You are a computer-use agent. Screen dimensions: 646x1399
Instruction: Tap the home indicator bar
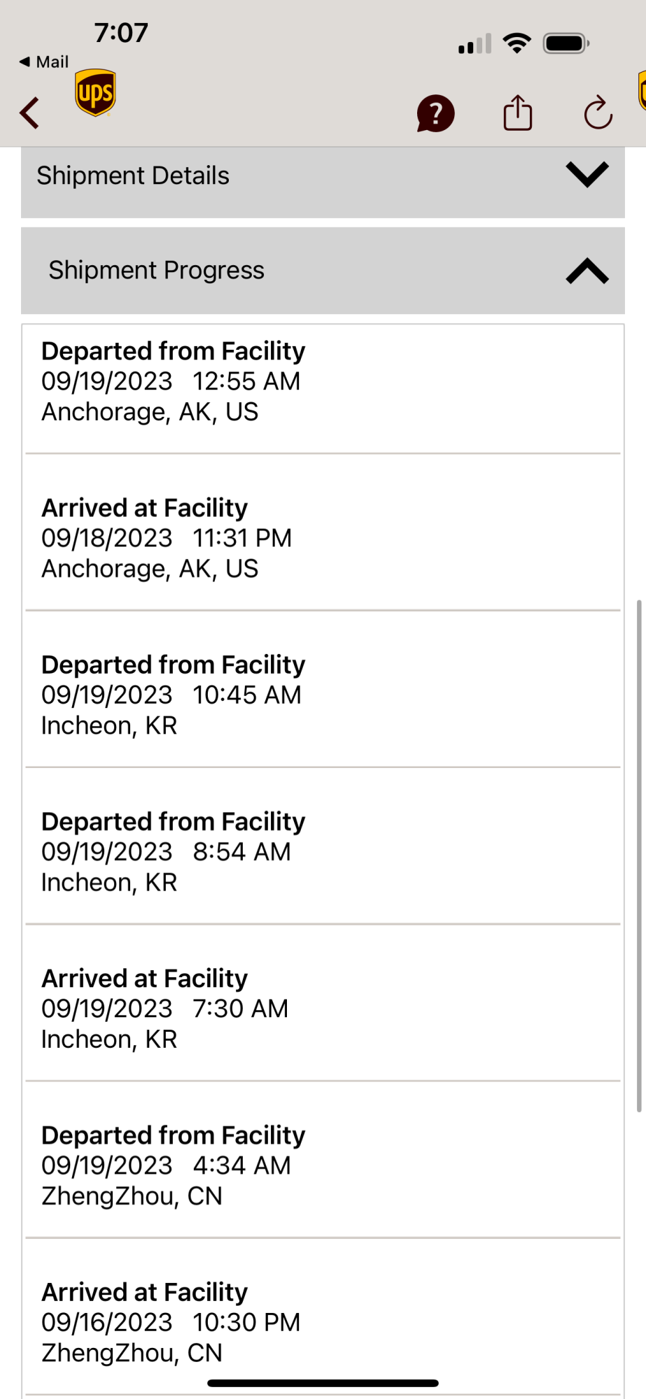click(x=323, y=1383)
